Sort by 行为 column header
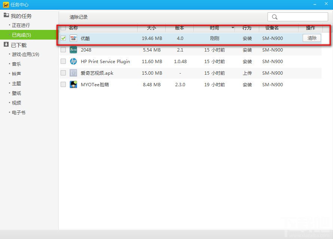This screenshot has height=239, width=333. click(247, 28)
